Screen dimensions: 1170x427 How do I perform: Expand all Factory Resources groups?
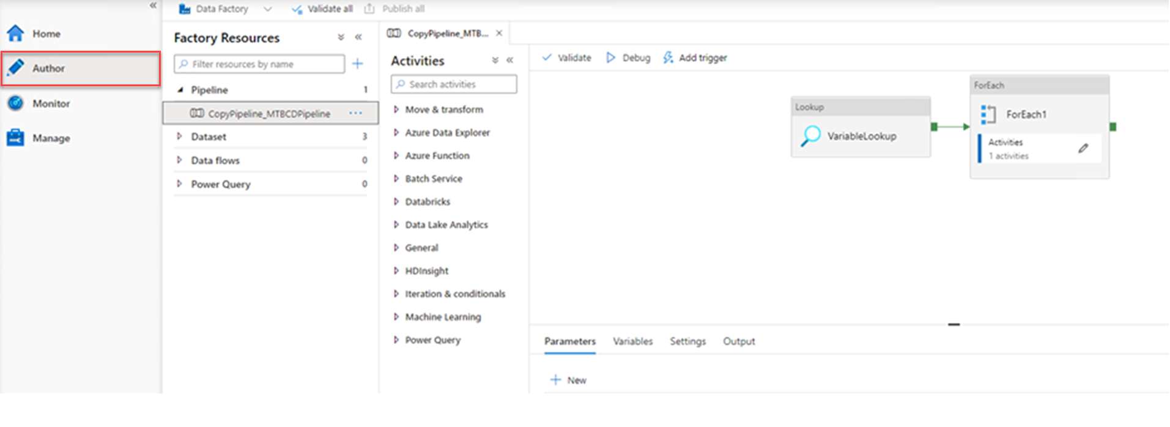pos(341,37)
